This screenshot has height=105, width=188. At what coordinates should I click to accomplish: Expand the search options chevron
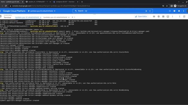150,11
